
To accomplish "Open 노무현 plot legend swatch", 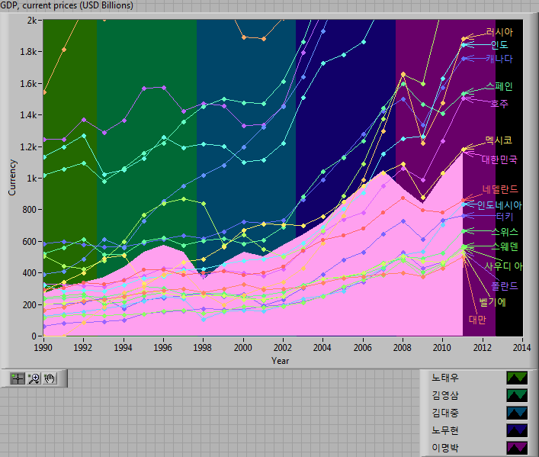I will tap(517, 430).
